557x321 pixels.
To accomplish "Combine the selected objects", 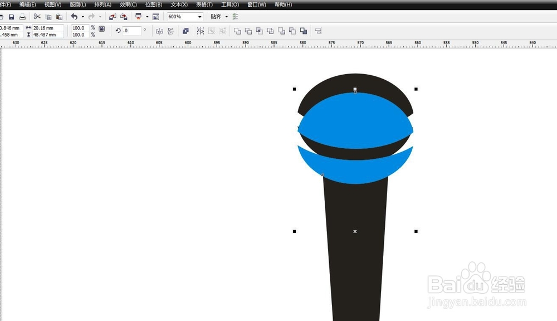I will point(185,31).
